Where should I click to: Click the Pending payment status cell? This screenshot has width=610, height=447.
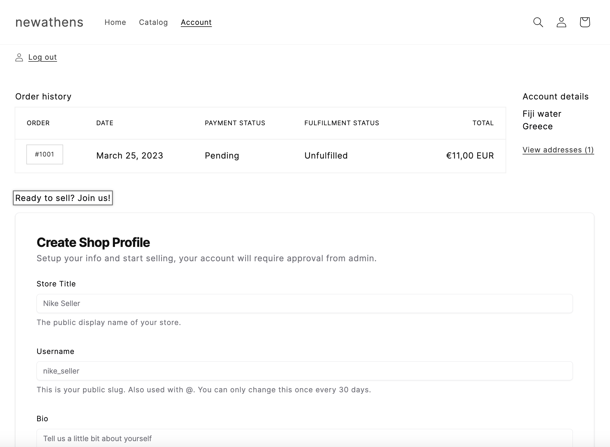coord(222,156)
